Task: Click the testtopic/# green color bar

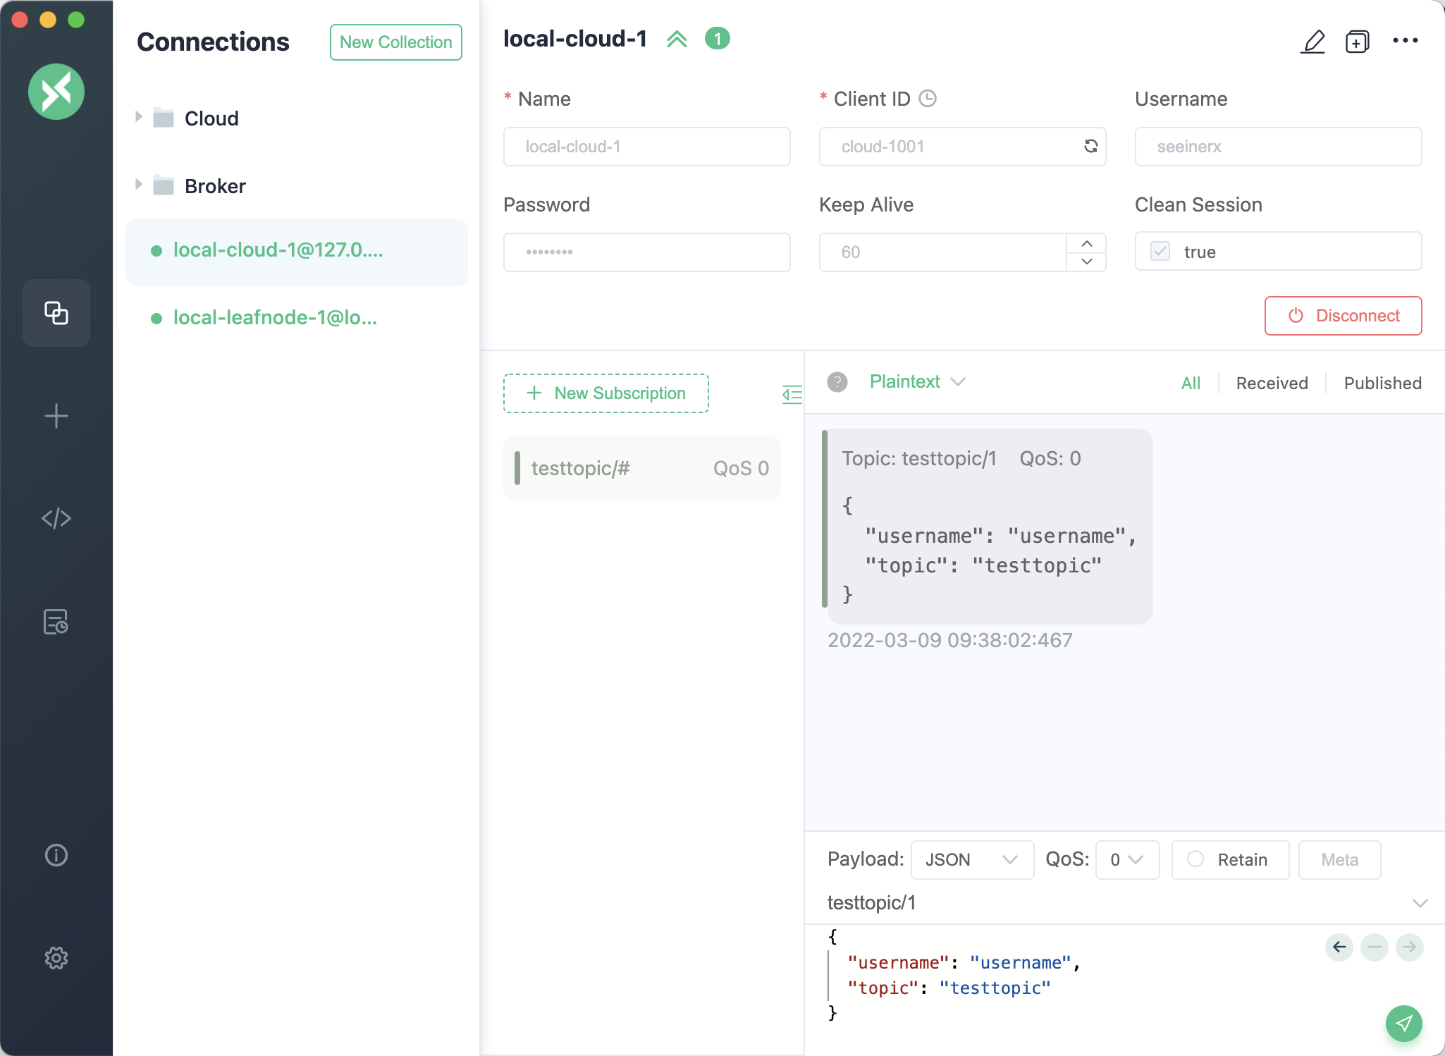Action: tap(517, 468)
